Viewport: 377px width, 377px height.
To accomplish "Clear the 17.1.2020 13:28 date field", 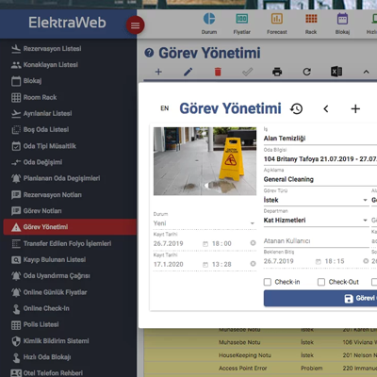I will pos(253,264).
